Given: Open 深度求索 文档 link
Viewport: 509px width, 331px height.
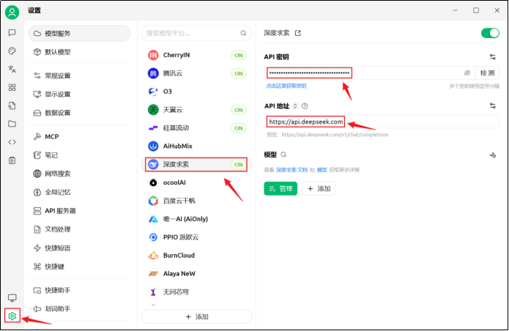Looking at the screenshot, I should [x=291, y=170].
